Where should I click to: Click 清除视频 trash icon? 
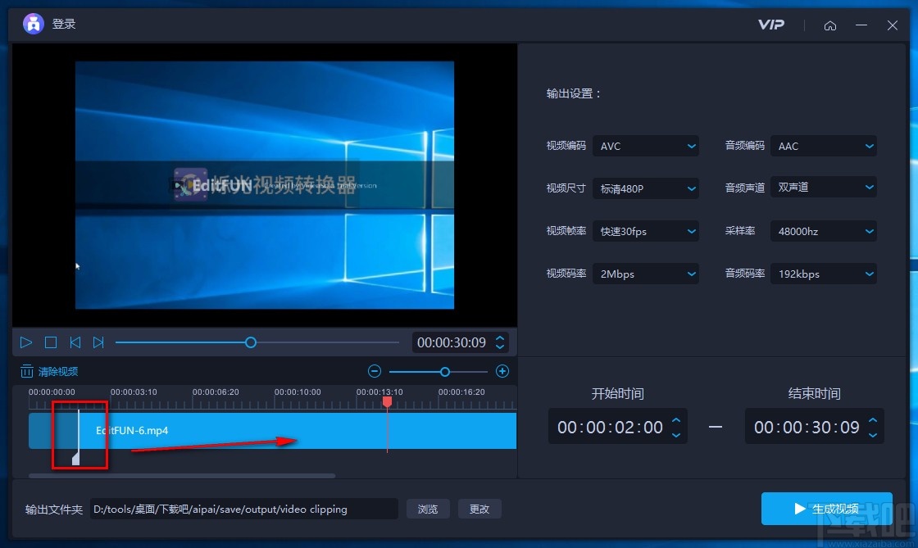[x=27, y=371]
